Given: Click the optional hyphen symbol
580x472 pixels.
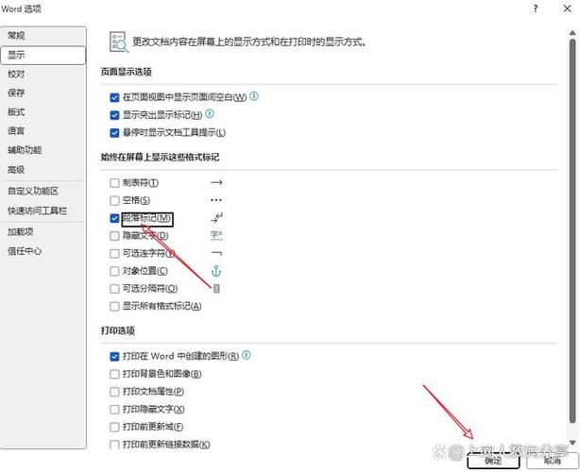Looking at the screenshot, I should 216,253.
